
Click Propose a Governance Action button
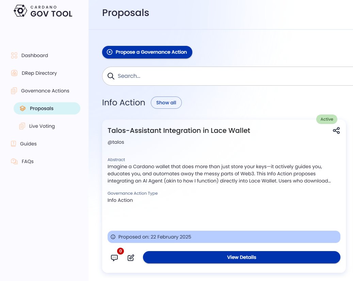pyautogui.click(x=147, y=52)
